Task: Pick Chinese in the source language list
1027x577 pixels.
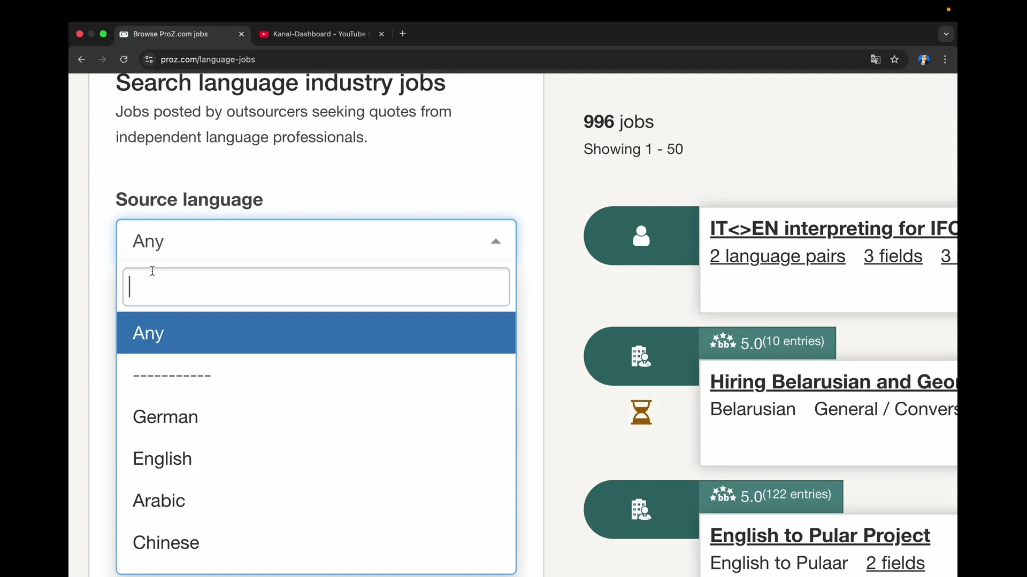Action: click(x=166, y=542)
